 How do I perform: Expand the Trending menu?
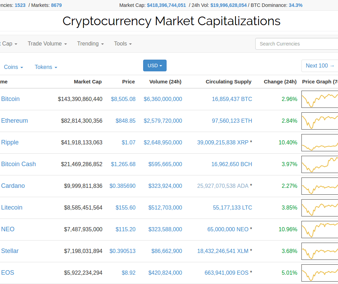(x=90, y=44)
